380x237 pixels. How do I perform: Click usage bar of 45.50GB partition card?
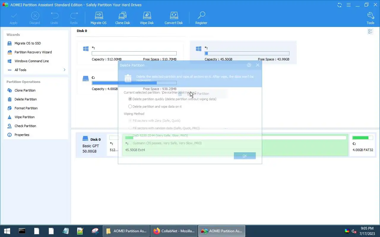click(x=247, y=53)
